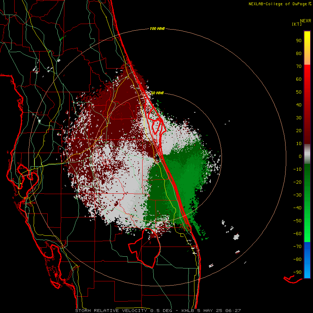Click the 50 NMI range ring label

tap(157, 93)
